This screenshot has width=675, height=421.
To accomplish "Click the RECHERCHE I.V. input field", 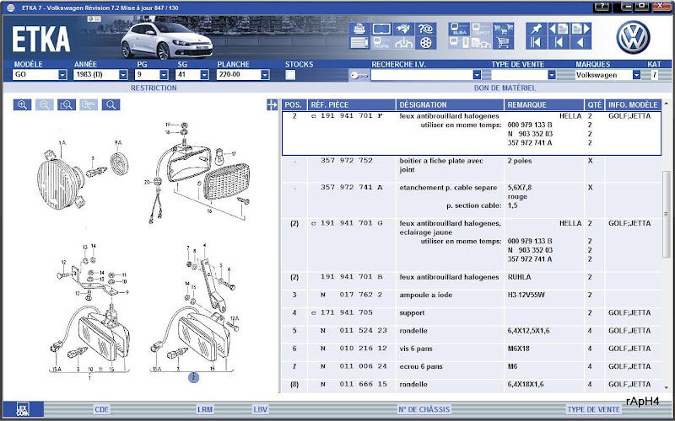I will click(421, 75).
